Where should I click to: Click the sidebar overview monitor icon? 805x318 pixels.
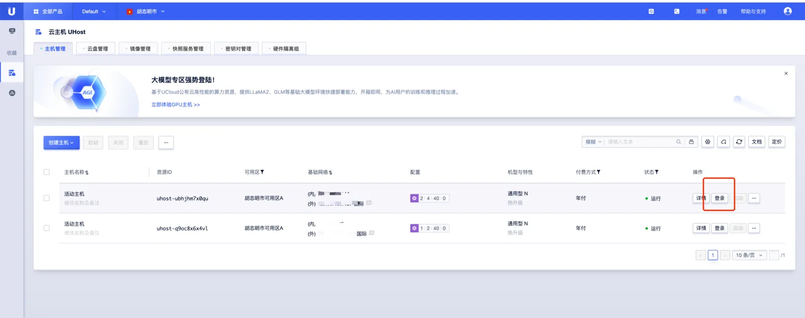pyautogui.click(x=12, y=31)
